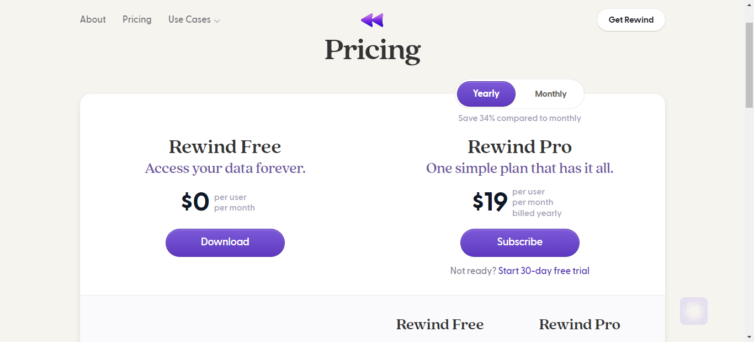Switch billing to Monthly

(550, 94)
